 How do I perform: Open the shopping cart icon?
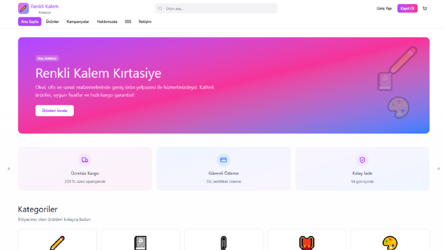click(x=425, y=8)
